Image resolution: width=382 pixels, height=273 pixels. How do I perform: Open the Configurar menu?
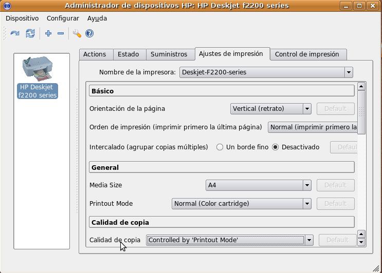pyautogui.click(x=63, y=18)
